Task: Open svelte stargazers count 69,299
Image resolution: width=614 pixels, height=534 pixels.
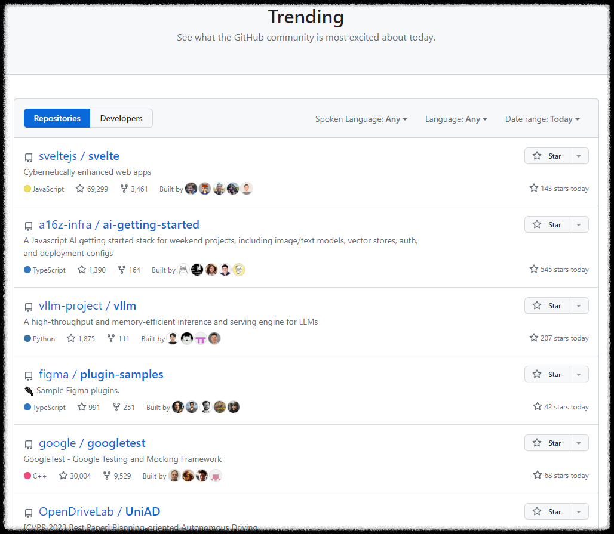Action: click(x=92, y=189)
